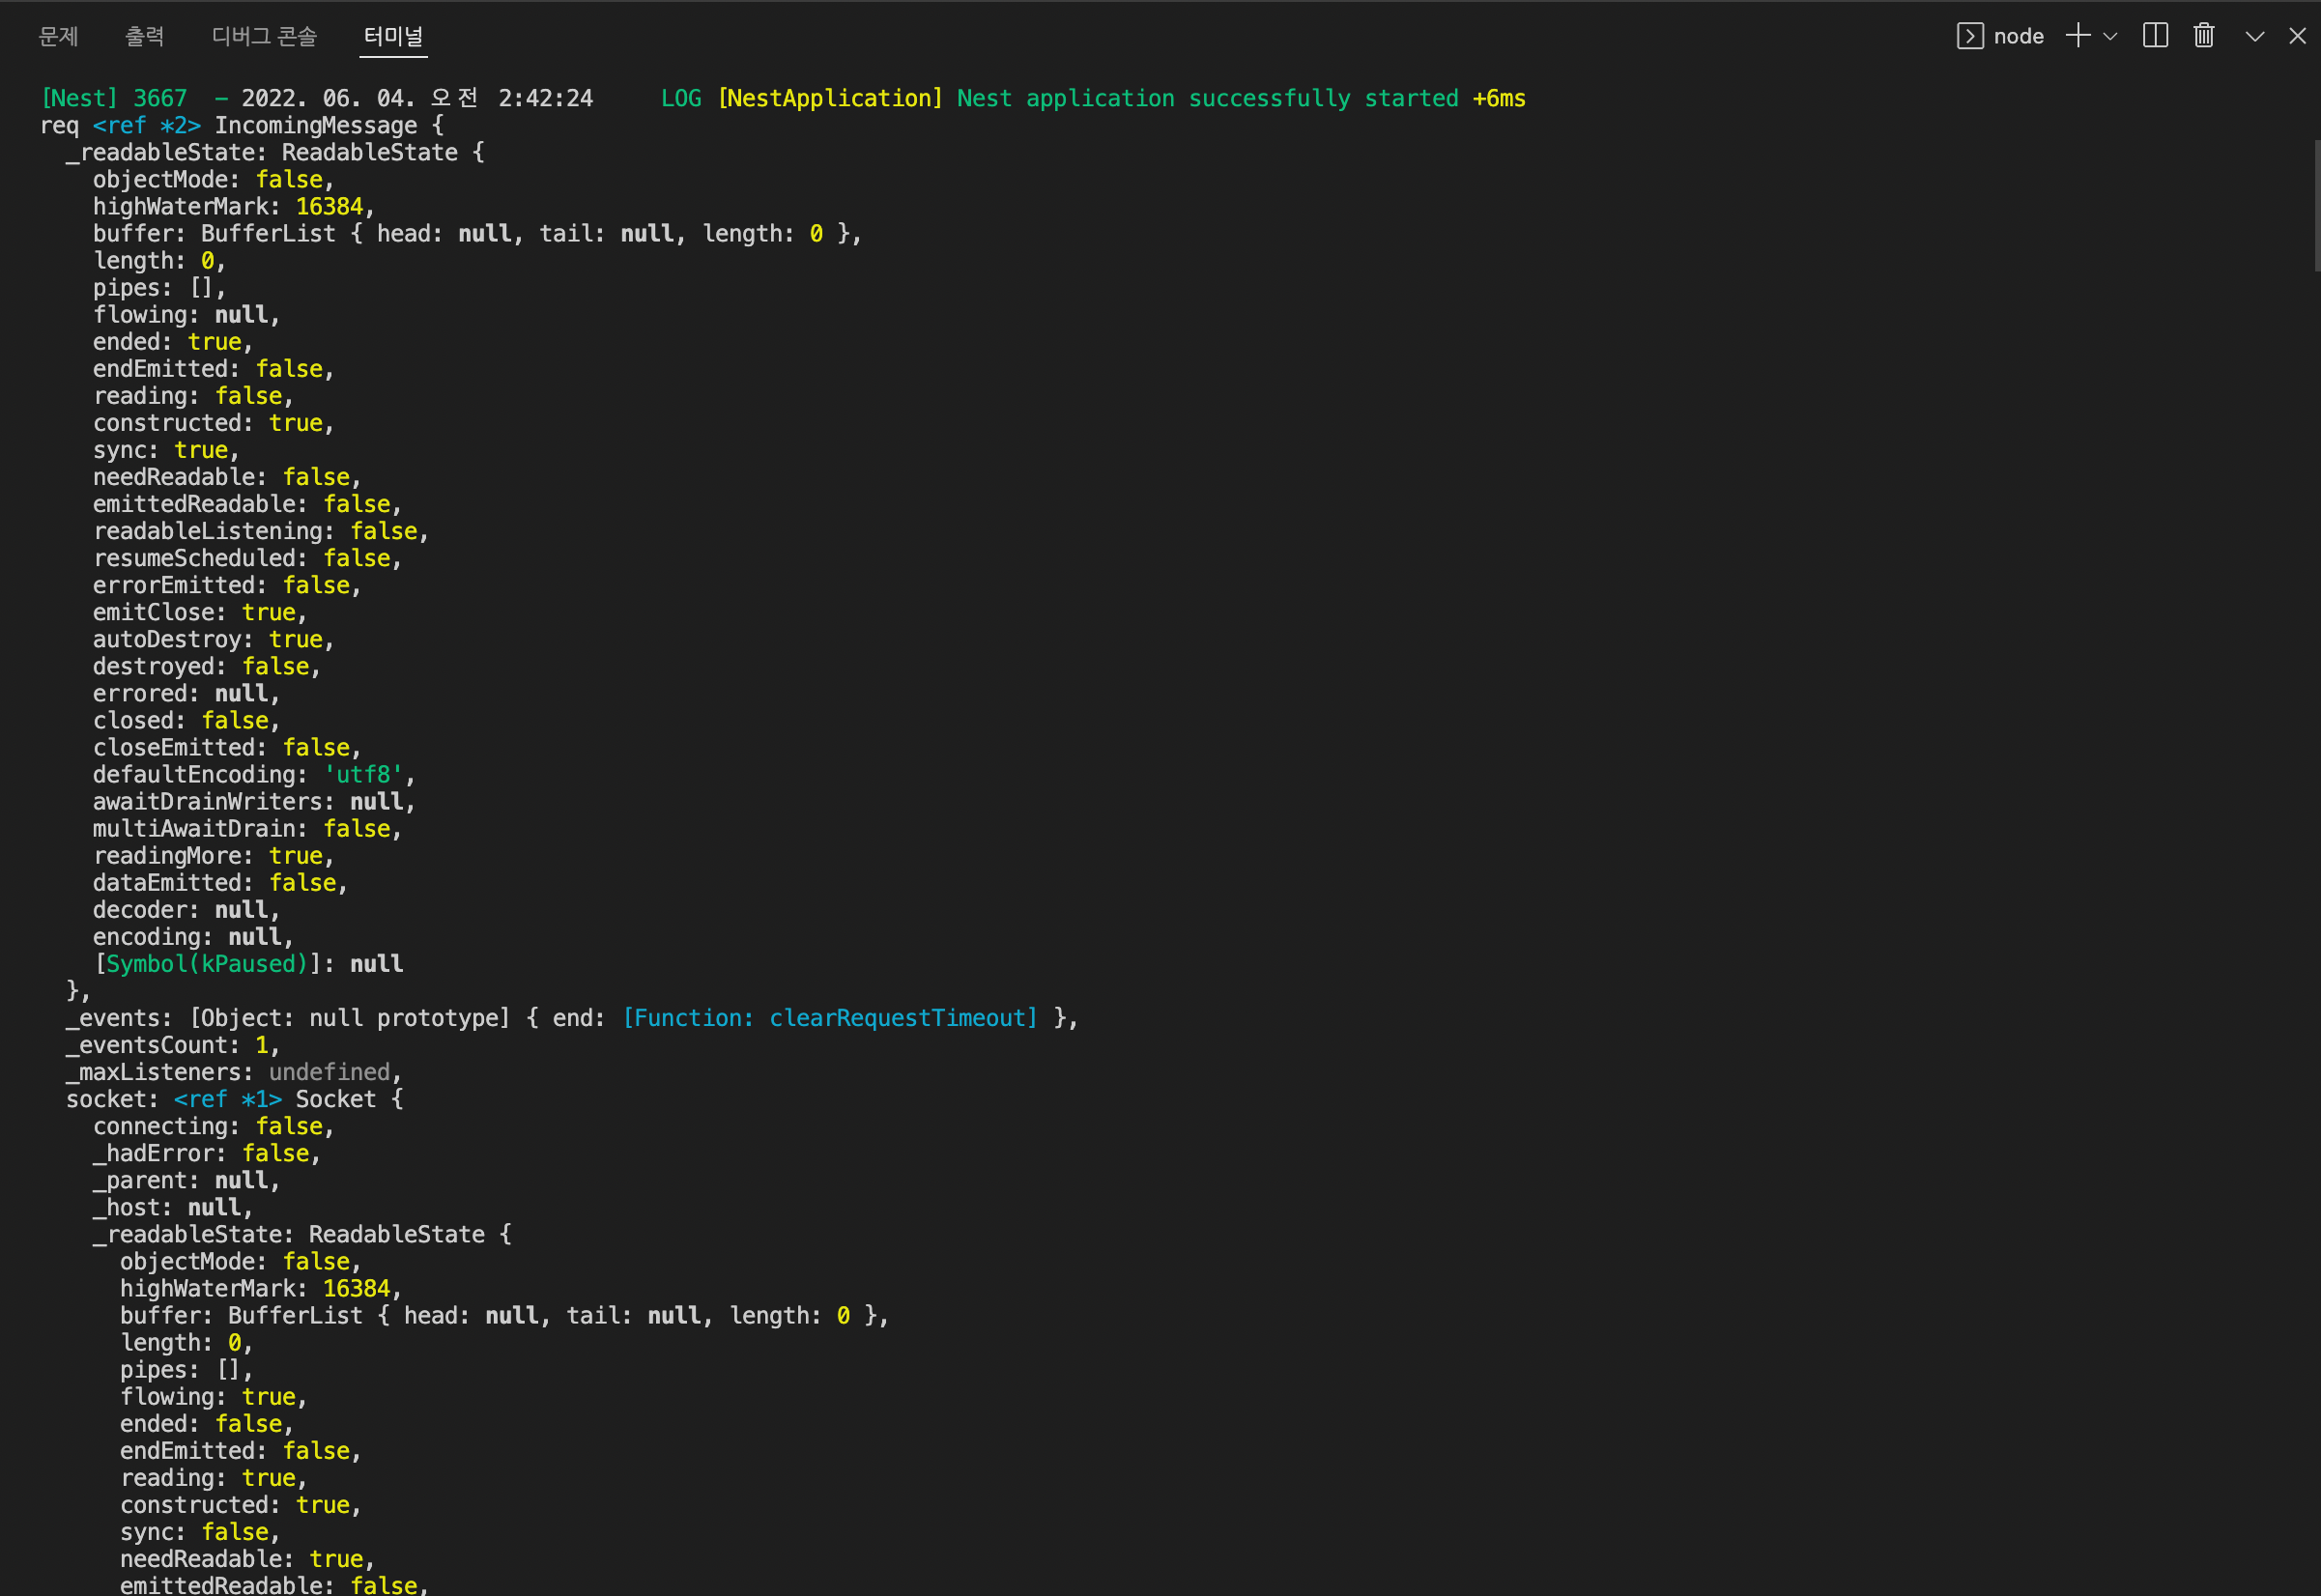
Task: Switch to the 문제 tab
Action: click(x=58, y=36)
